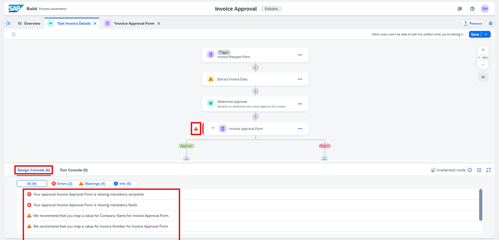
Task: Minimize the console panel
Action: coord(479,170)
